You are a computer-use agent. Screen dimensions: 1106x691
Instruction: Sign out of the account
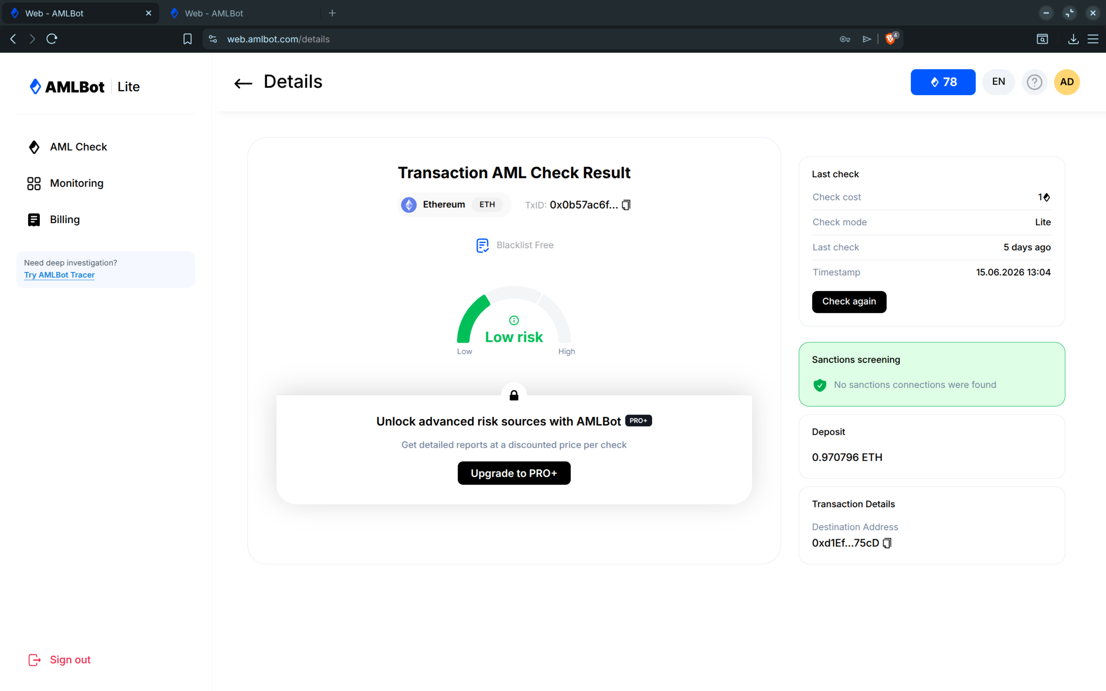click(x=60, y=660)
